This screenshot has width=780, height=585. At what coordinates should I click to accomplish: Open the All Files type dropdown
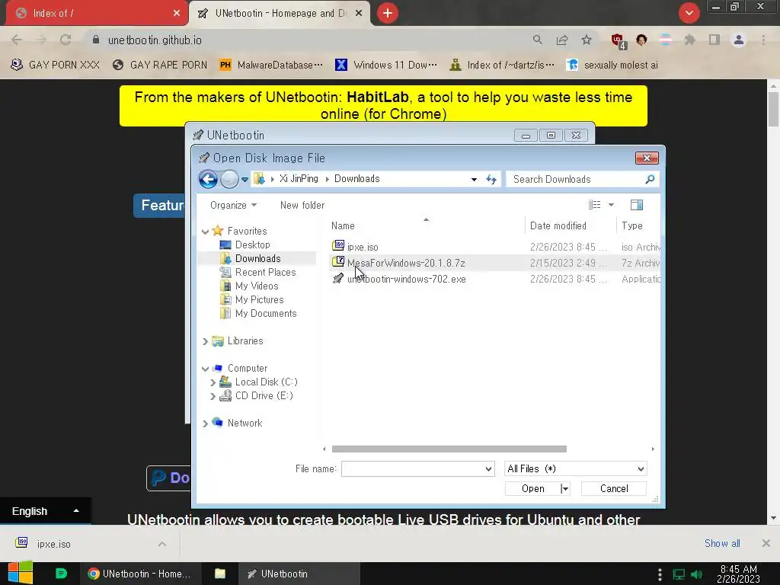576,468
